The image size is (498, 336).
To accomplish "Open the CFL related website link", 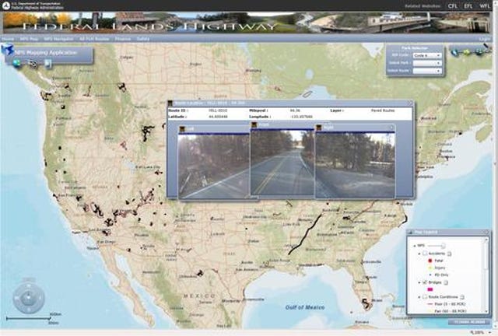I will 452,6.
